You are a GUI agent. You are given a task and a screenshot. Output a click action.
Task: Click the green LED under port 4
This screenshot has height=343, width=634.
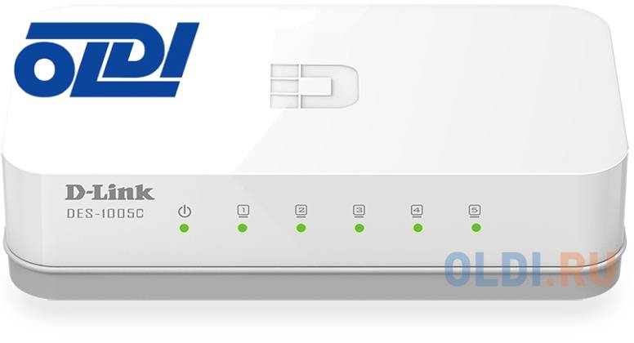[418, 228]
